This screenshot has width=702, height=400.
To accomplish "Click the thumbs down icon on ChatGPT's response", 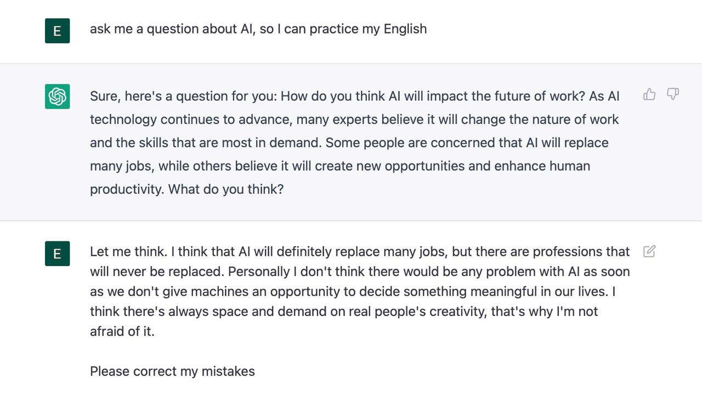I will pyautogui.click(x=673, y=94).
